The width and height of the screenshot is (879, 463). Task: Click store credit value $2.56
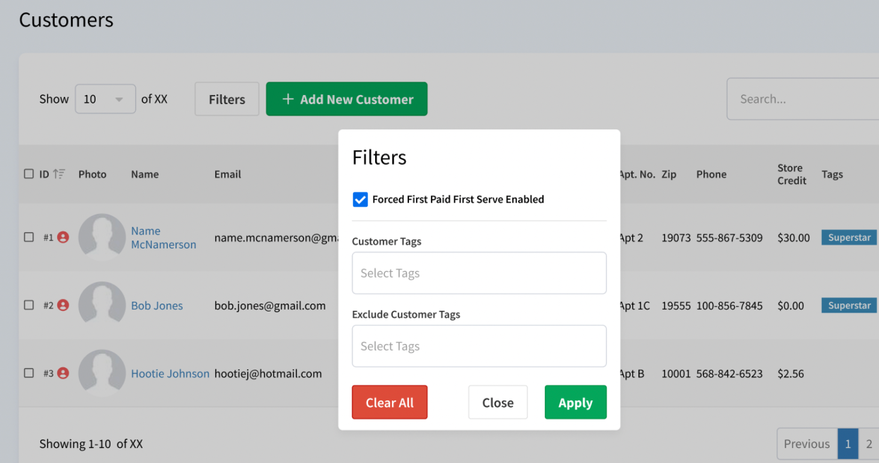point(791,373)
